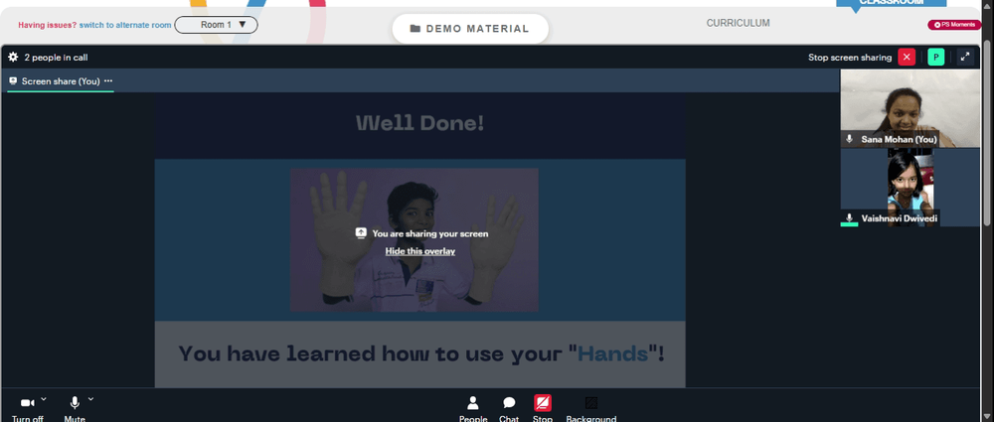The image size is (994, 422).
Task: Open the Demo Material folder button
Action: [x=470, y=29]
